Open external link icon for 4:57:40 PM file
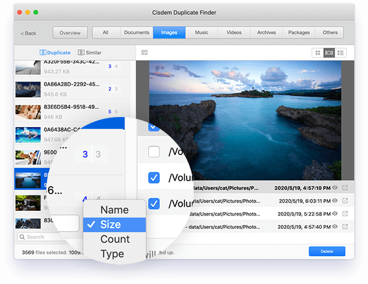Viewport: 368px width, 284px height. pyautogui.click(x=345, y=226)
